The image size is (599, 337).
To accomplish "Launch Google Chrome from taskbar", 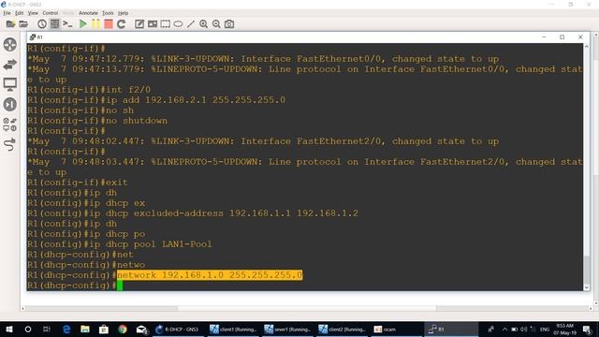I will pos(123,329).
